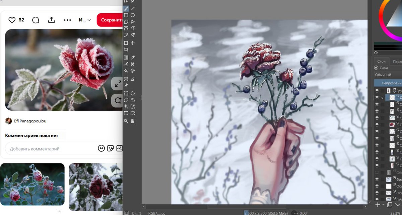Select the Crop tool
The width and height of the screenshot is (402, 215).
pyautogui.click(x=126, y=49)
